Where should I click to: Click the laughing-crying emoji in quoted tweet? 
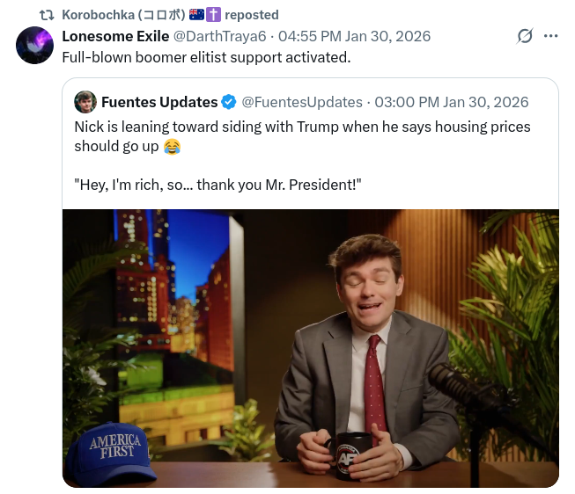pyautogui.click(x=172, y=146)
